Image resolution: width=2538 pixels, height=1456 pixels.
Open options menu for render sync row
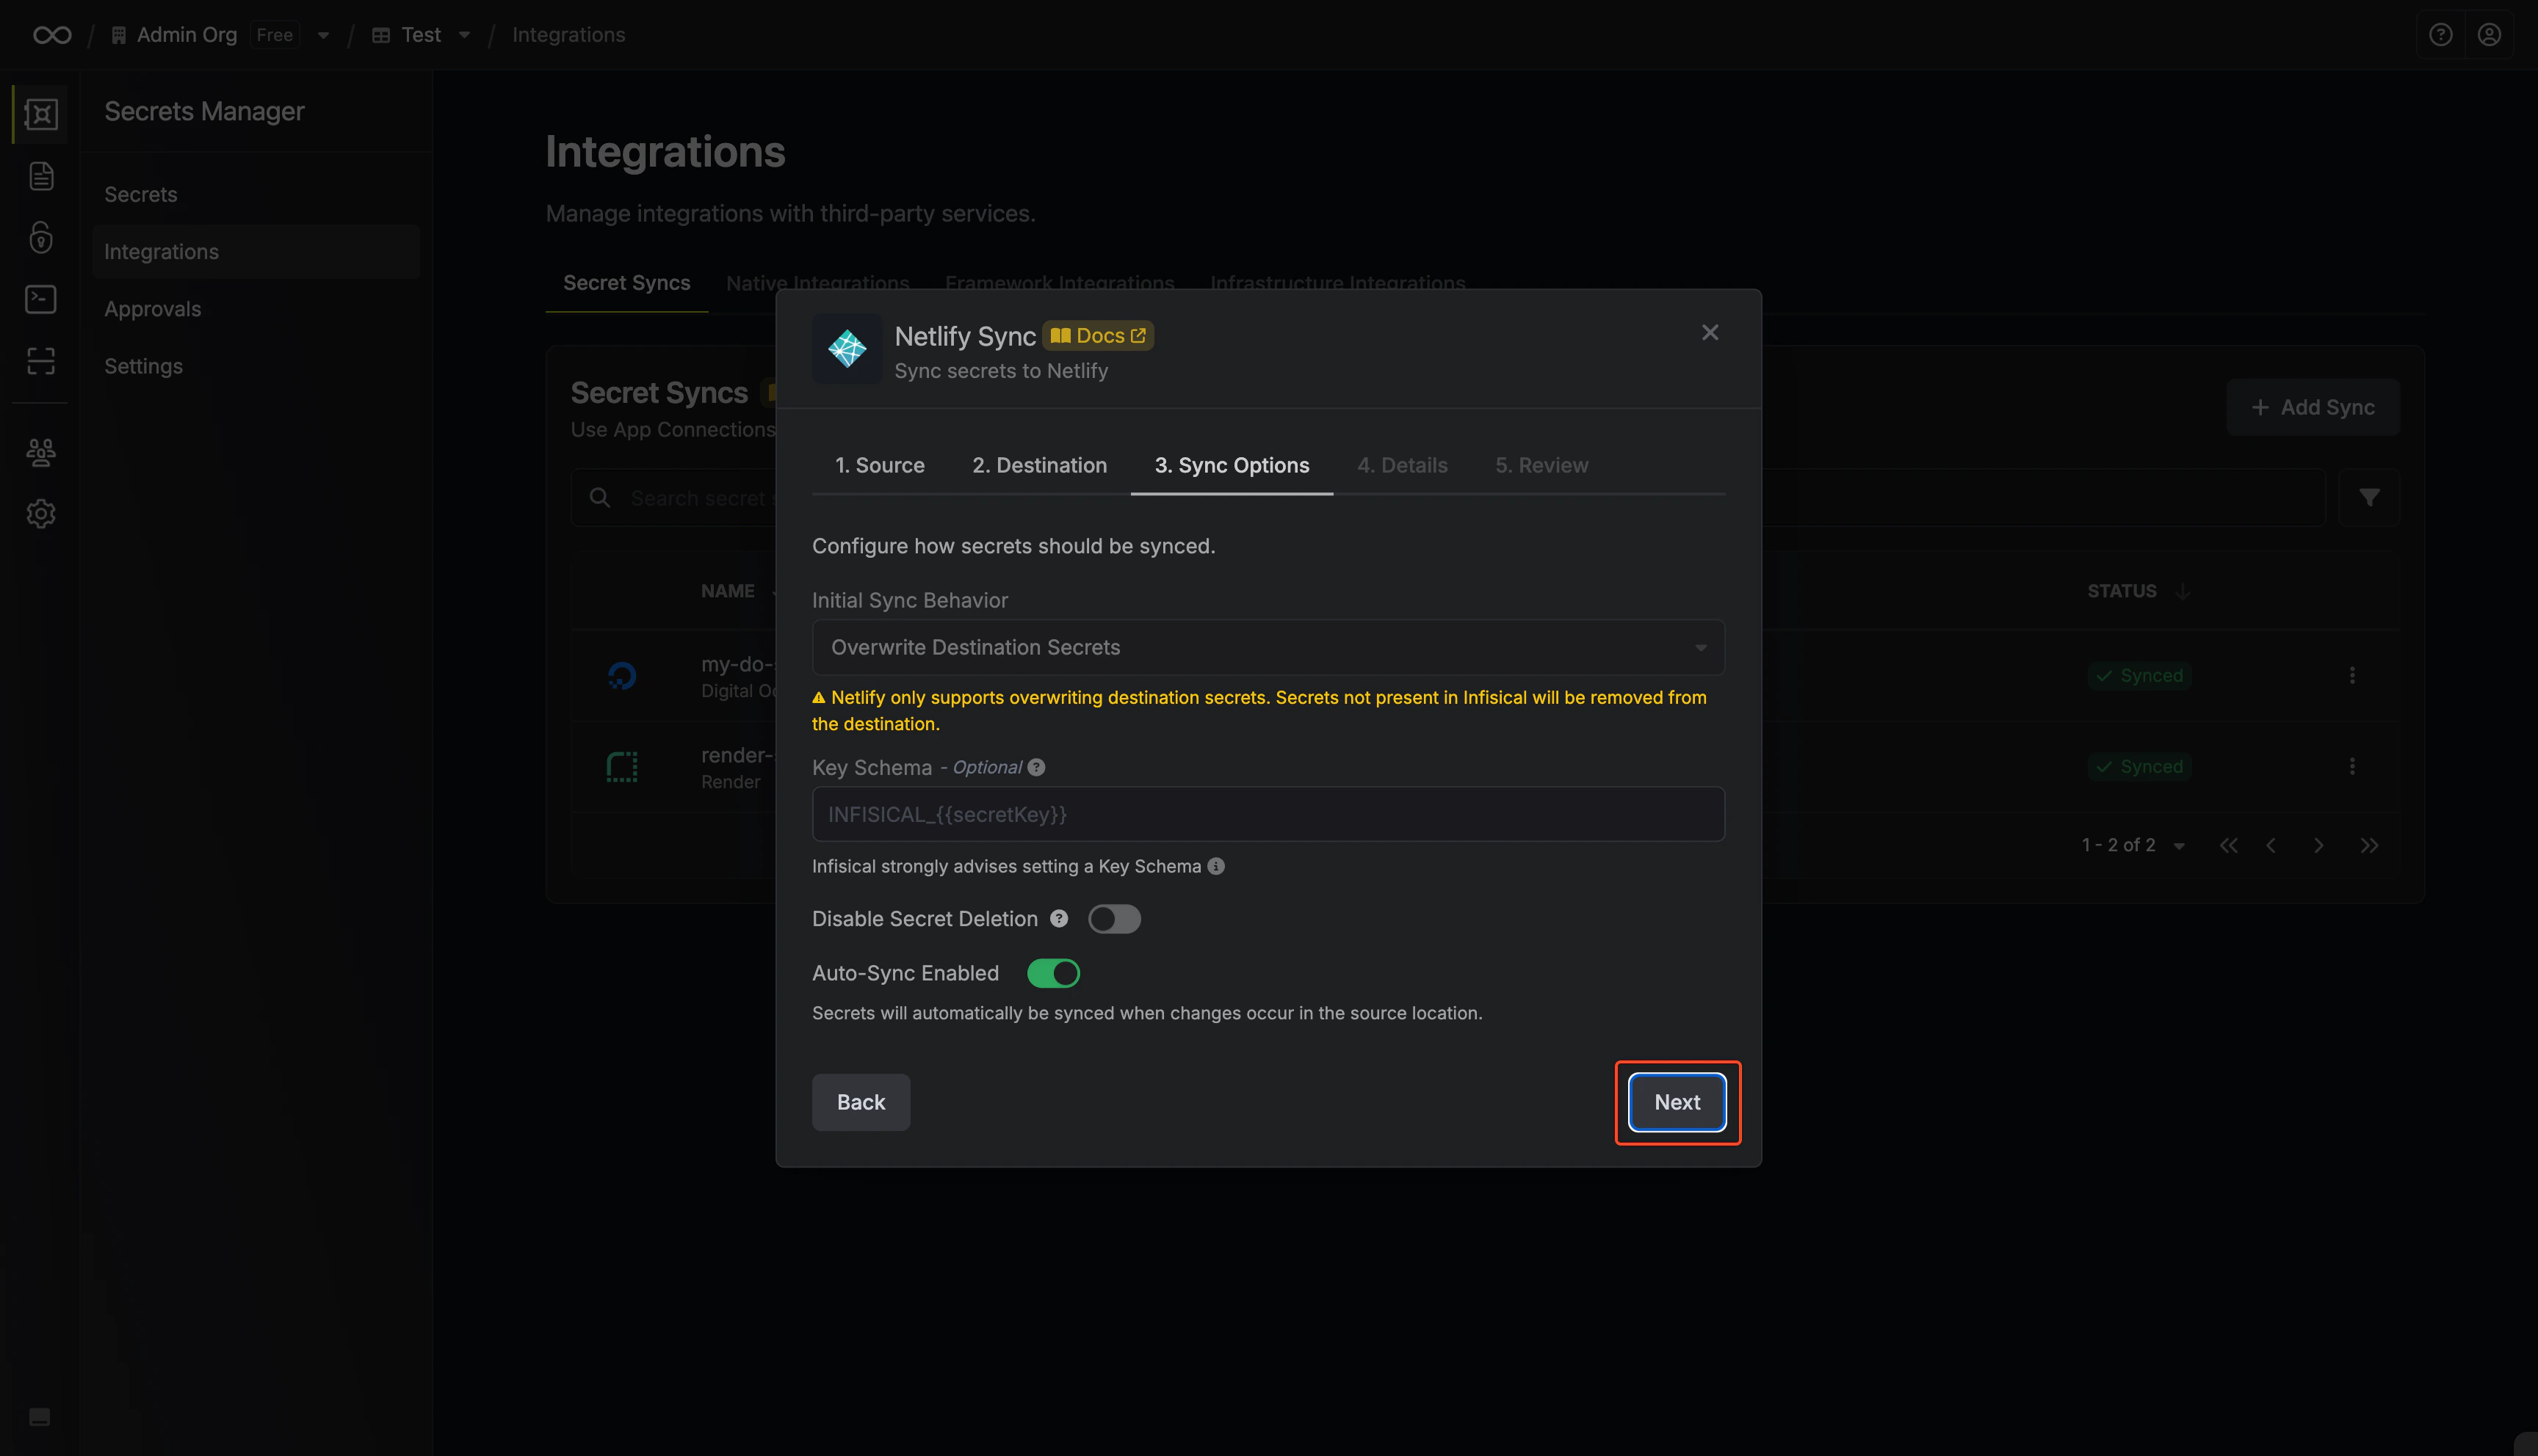[2352, 766]
